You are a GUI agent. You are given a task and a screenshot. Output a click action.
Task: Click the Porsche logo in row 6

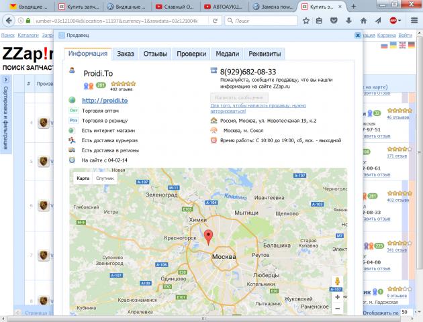coord(44,205)
